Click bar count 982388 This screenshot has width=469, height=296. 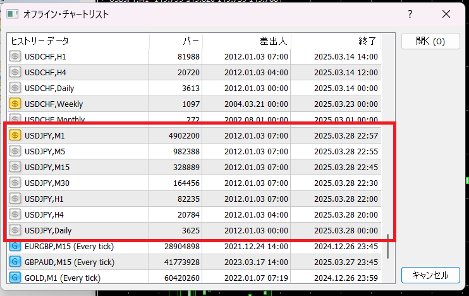click(x=186, y=151)
